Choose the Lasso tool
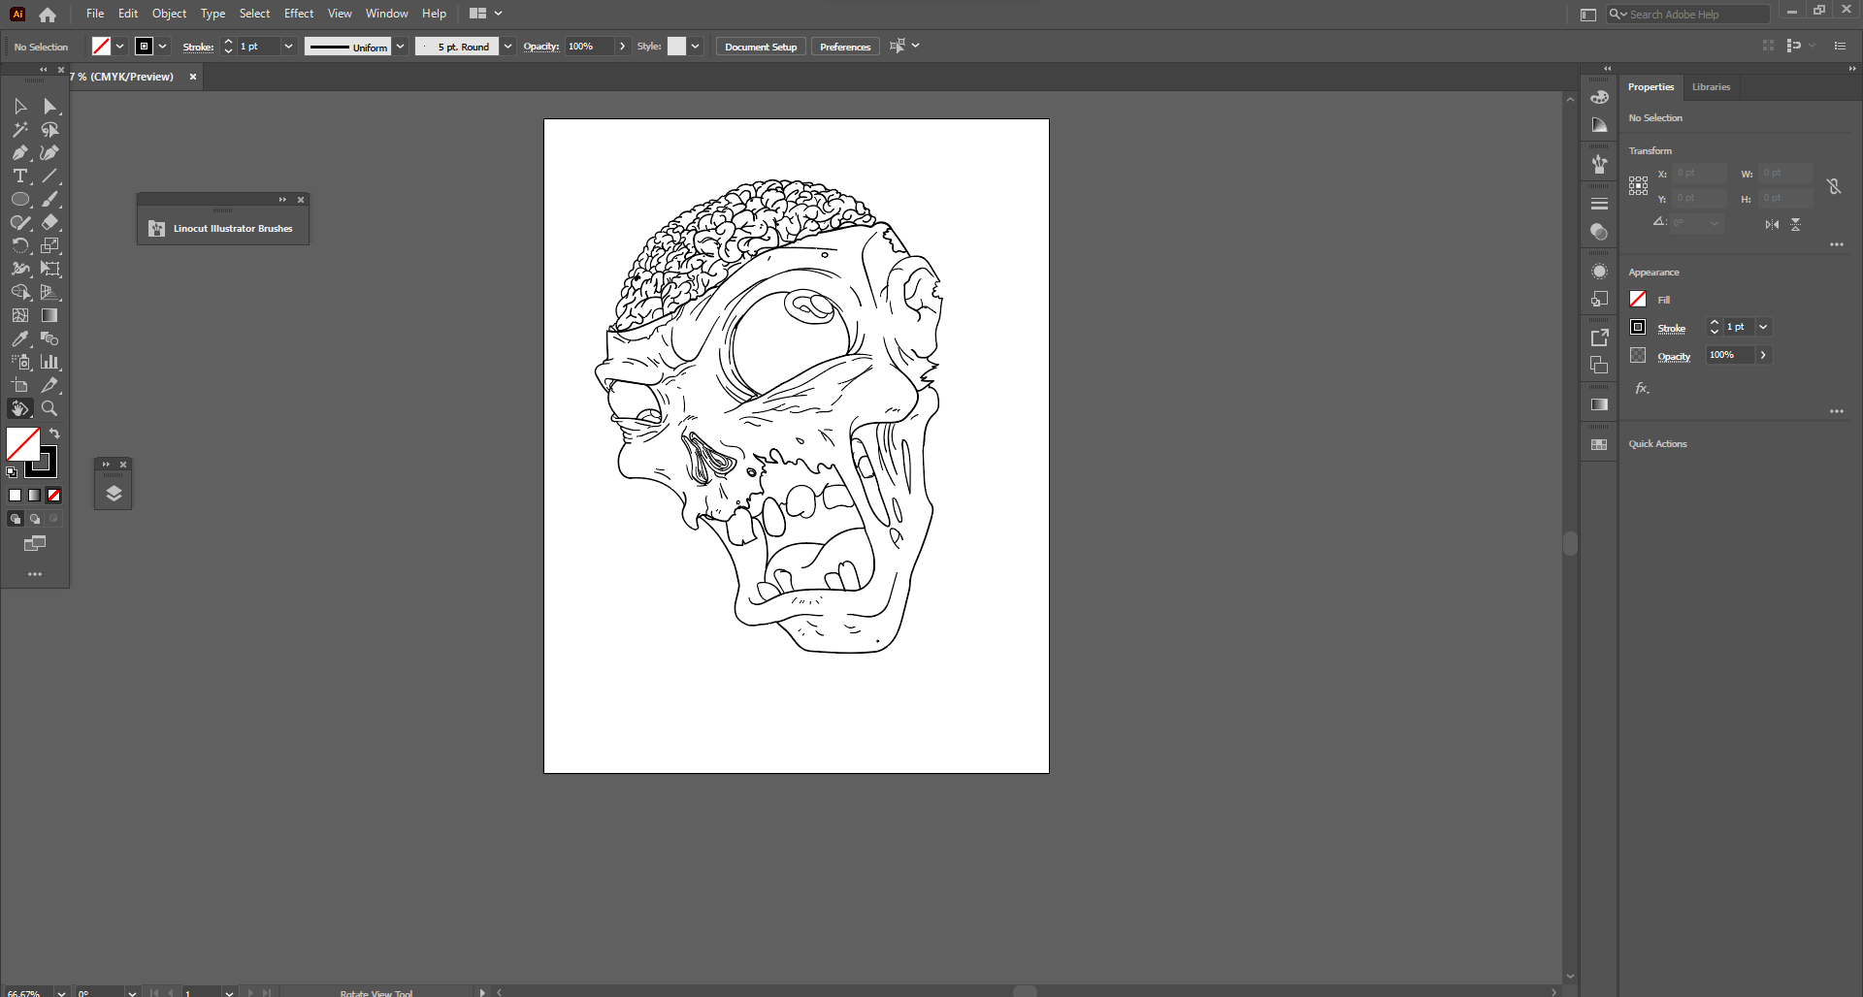 [49, 129]
